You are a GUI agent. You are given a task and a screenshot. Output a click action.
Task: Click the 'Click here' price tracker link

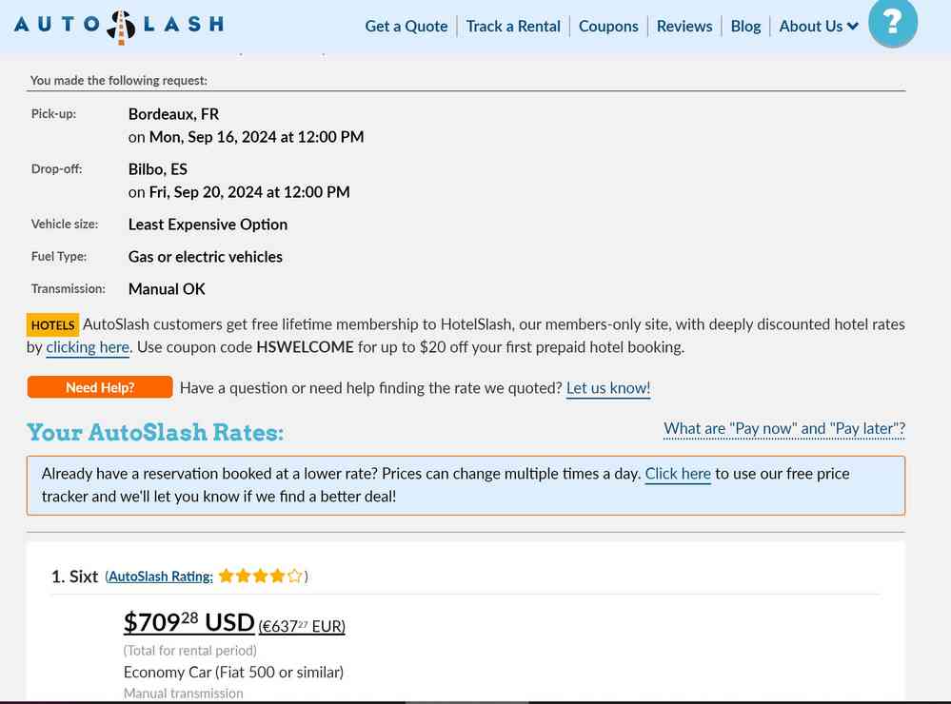click(x=678, y=474)
